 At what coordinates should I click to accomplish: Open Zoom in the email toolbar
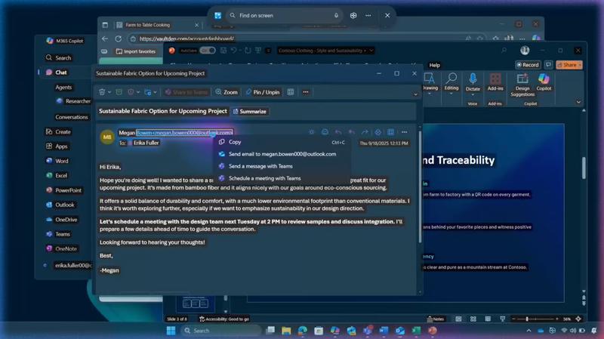[226, 92]
